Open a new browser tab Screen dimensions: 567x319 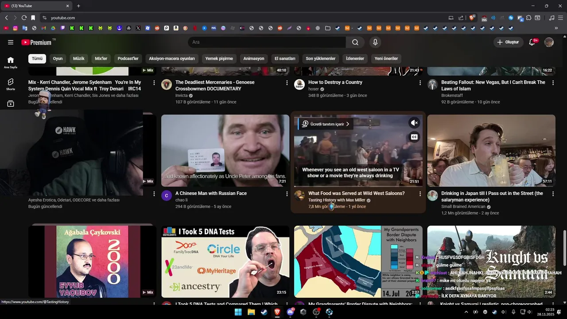coord(78,6)
